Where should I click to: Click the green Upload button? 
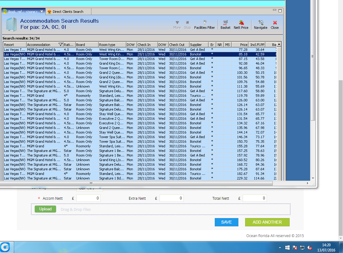[x=45, y=209]
